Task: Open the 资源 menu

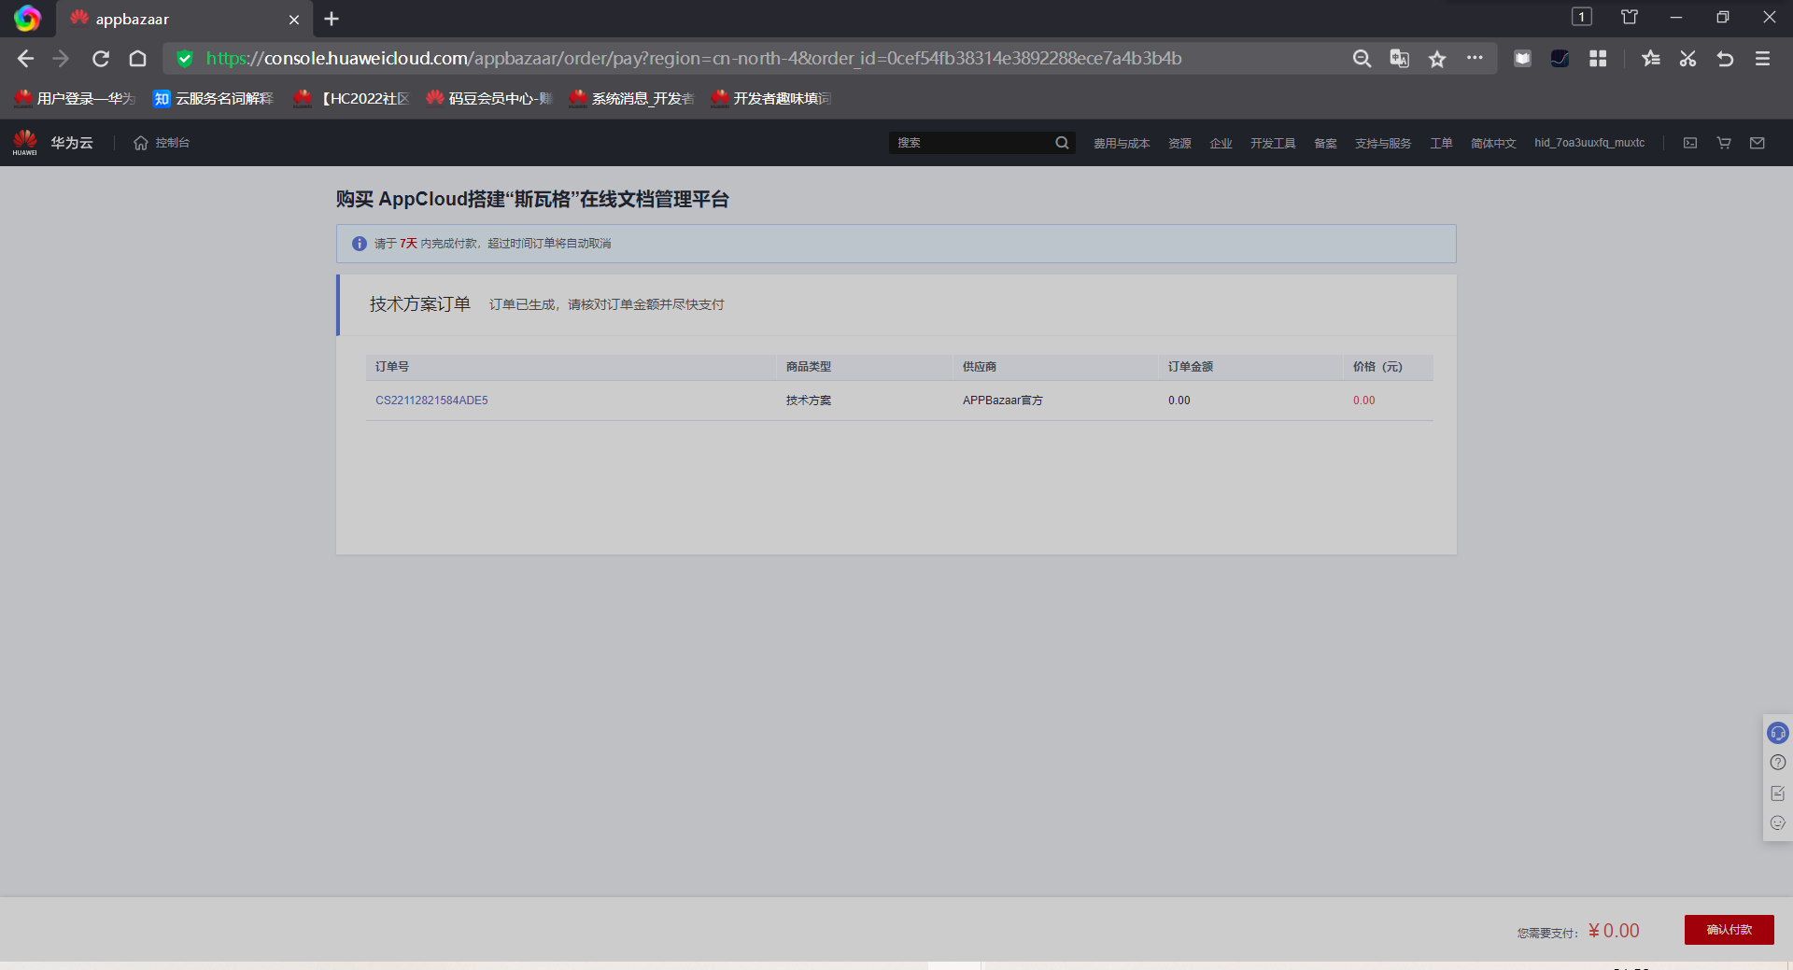Action: (x=1179, y=143)
